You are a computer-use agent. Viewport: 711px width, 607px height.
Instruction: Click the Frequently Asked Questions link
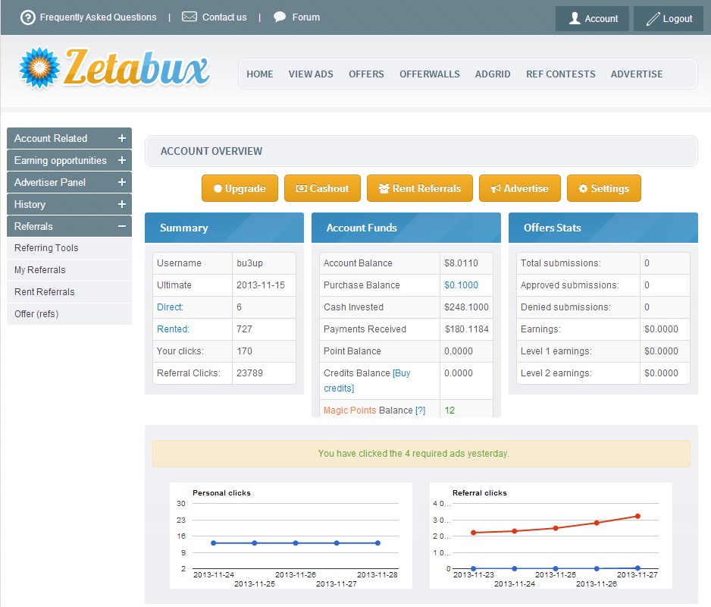click(x=98, y=17)
